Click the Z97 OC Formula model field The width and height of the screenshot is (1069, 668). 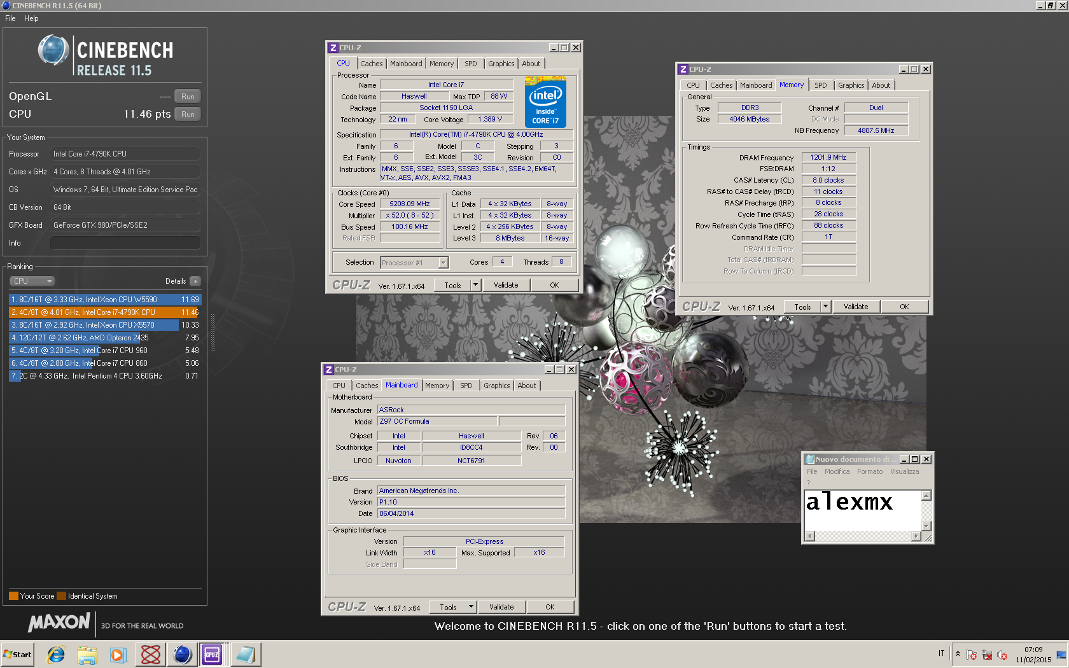[437, 421]
